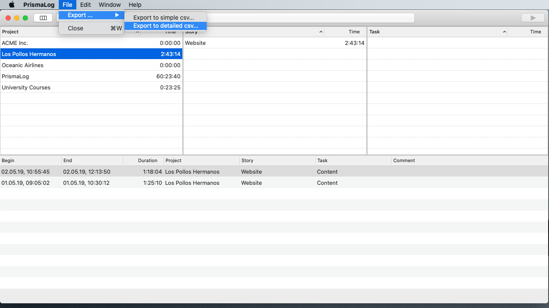Click the 2:43:14 time in Website row
This screenshot has width=549, height=308.
pyautogui.click(x=354, y=43)
